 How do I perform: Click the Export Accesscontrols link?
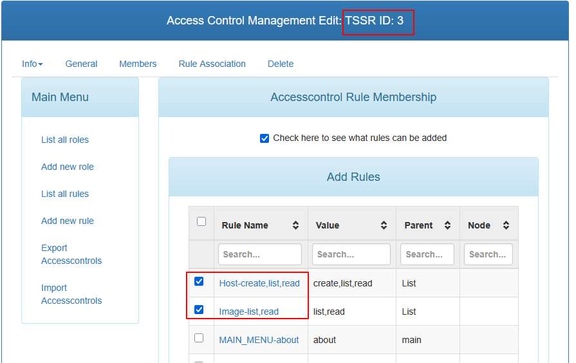coord(71,254)
